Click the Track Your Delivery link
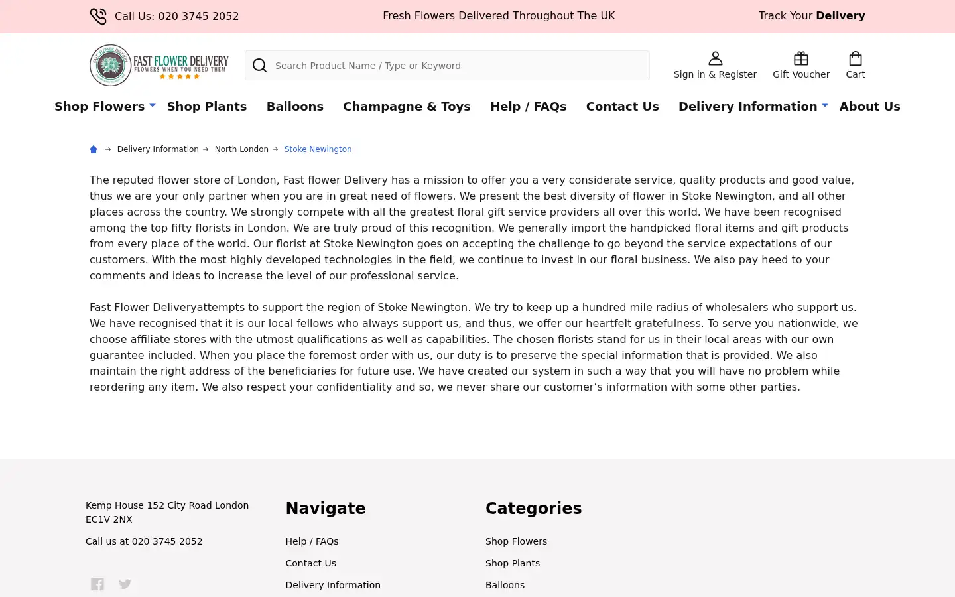Screen dimensions: 955x597 (x=812, y=15)
